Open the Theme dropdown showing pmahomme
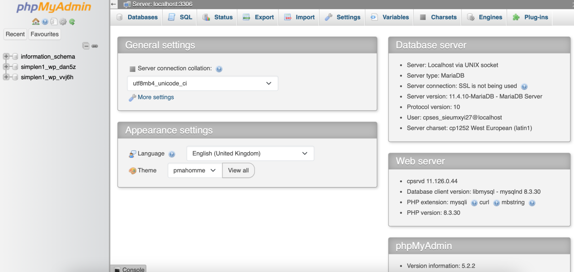 (x=195, y=170)
